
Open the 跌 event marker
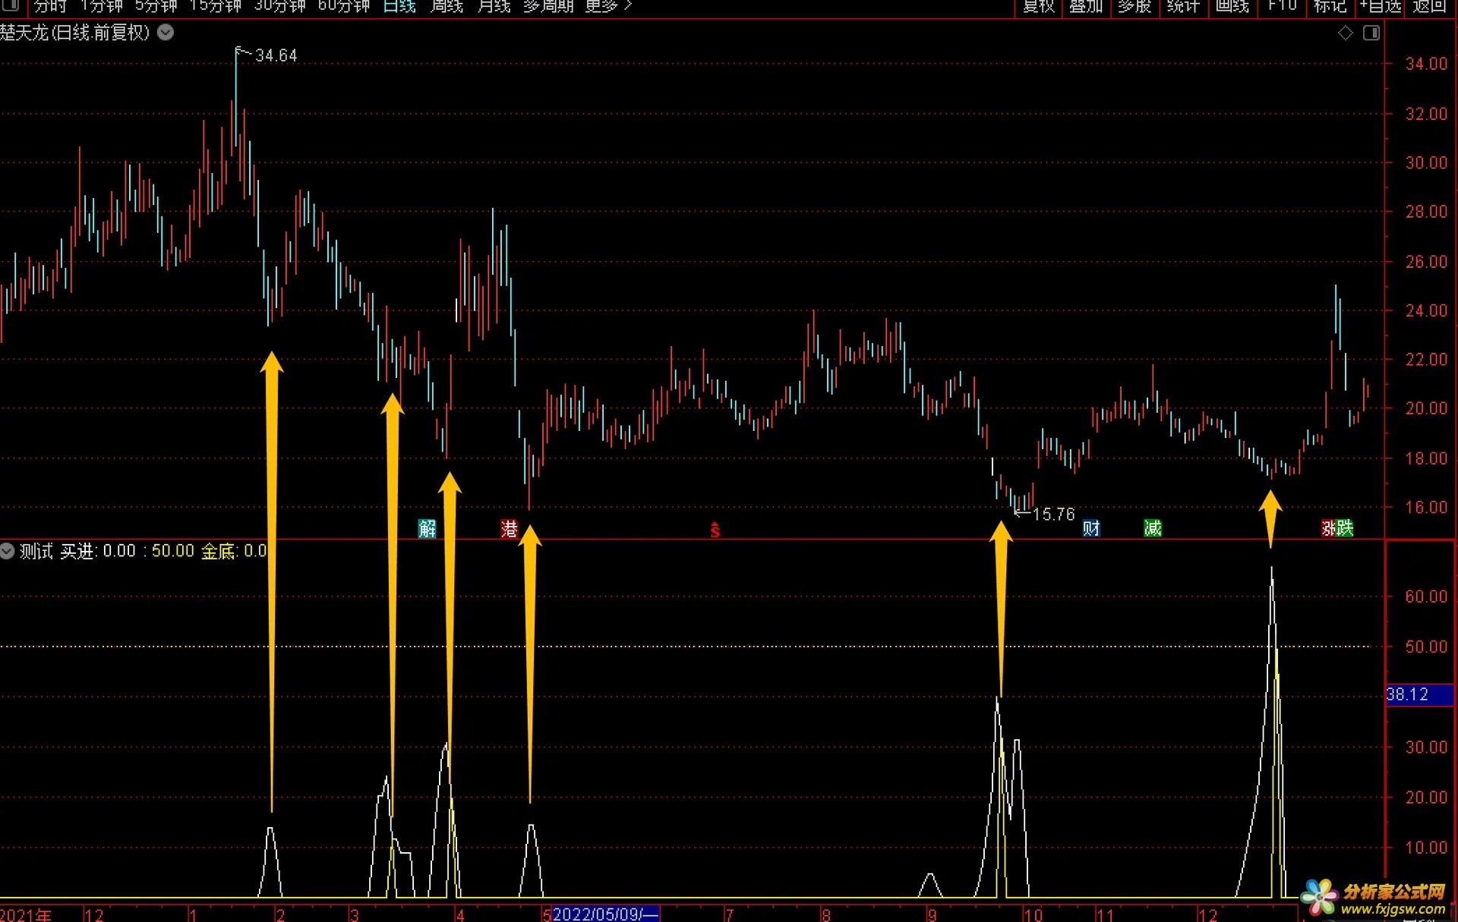[1345, 528]
